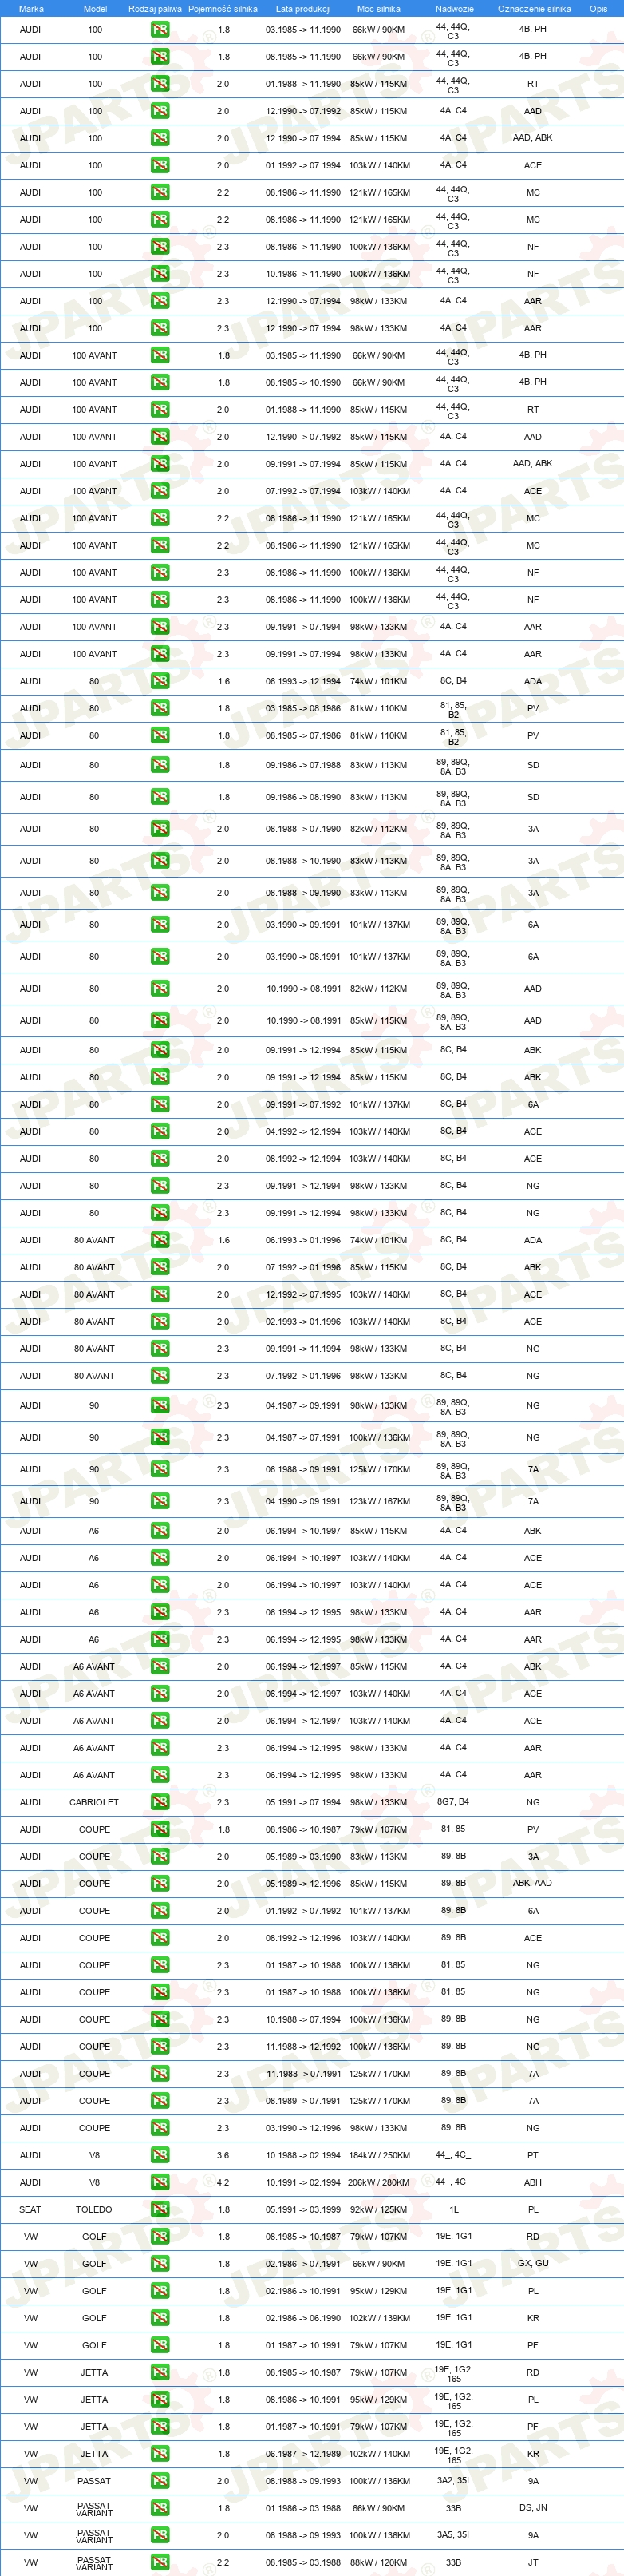Click the PT engine code cell
Screen dimensions: 624x2576
(533, 2155)
